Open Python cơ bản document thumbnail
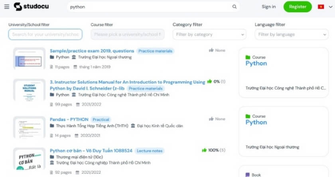Screen dimensions: 335x177 29,161
